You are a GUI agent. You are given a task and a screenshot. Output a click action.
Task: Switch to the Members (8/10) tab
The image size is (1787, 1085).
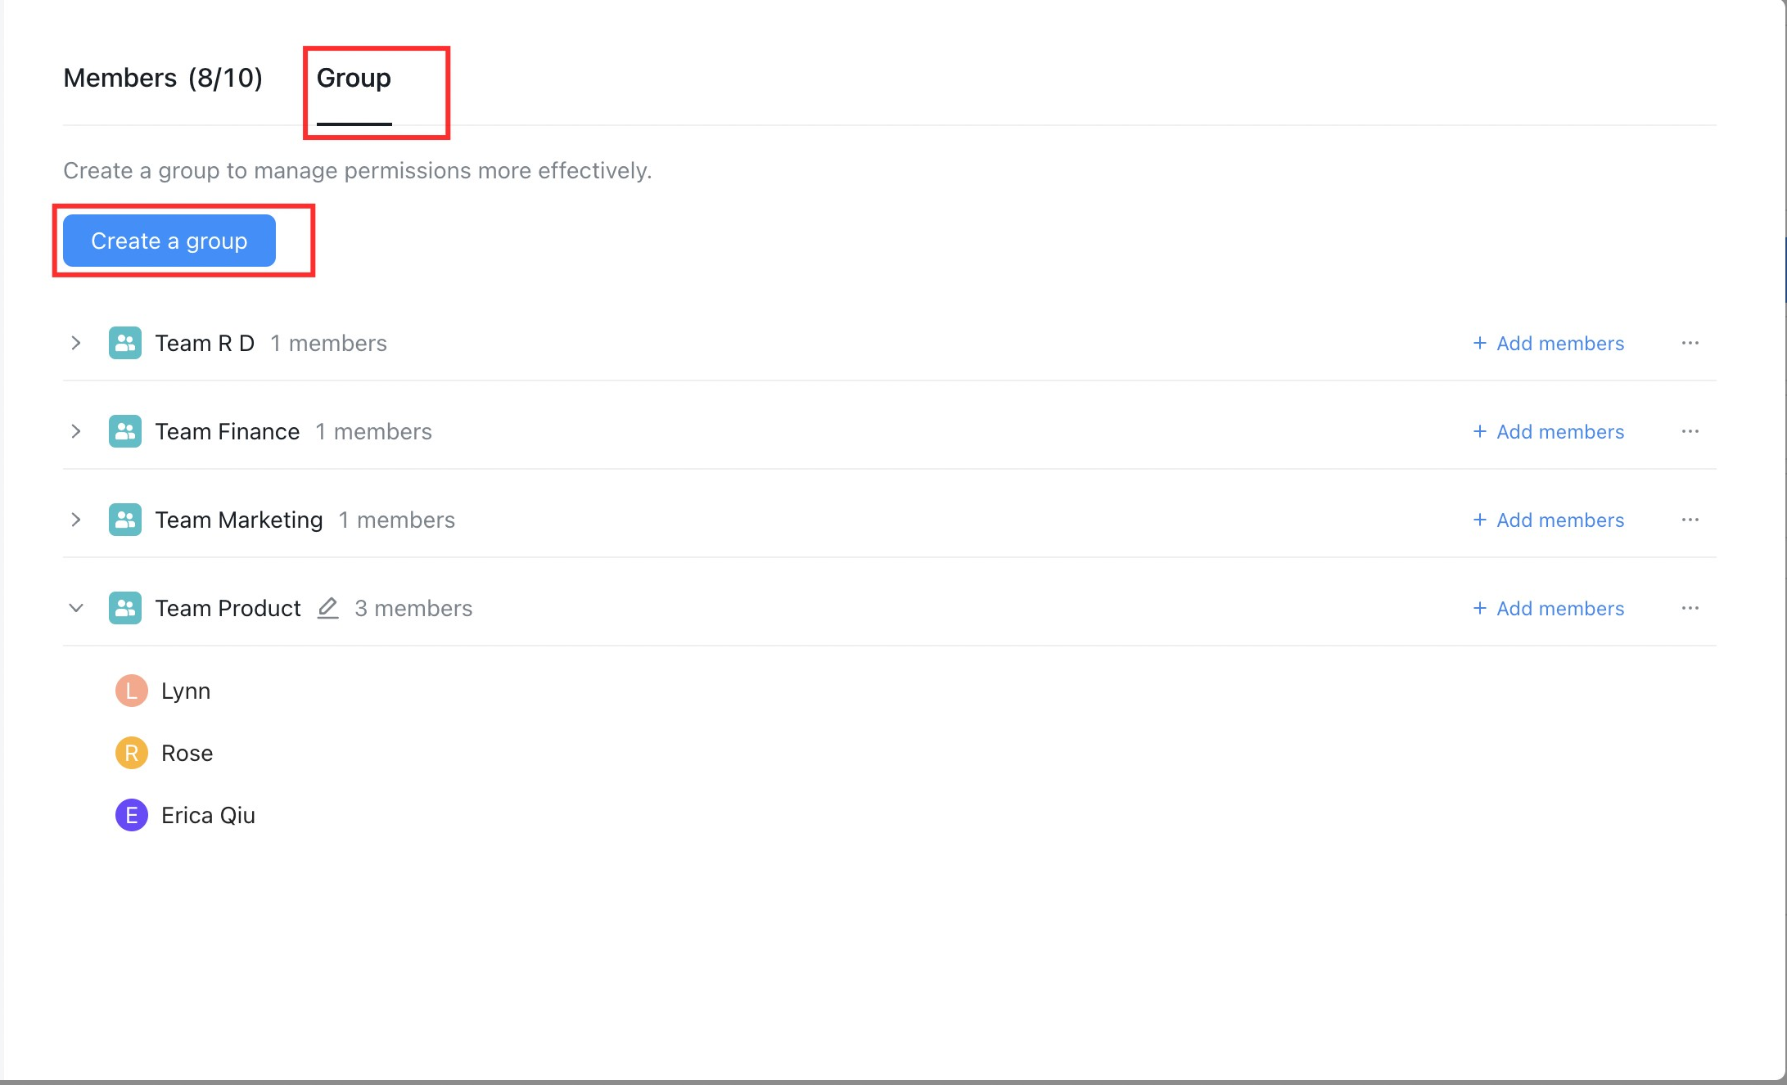point(163,78)
